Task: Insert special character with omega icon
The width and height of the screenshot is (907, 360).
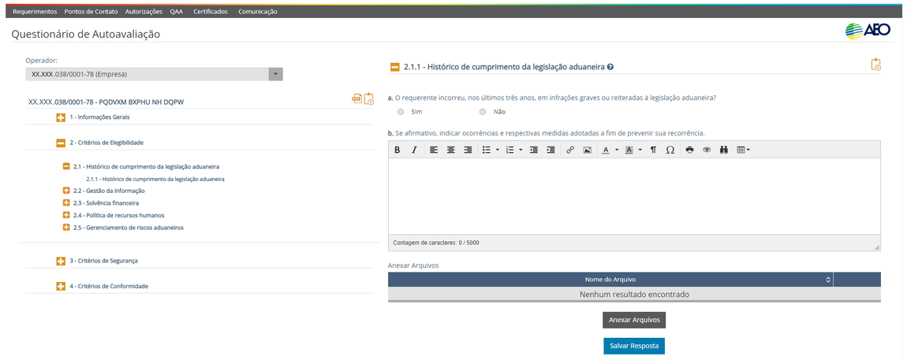Action: (x=670, y=150)
